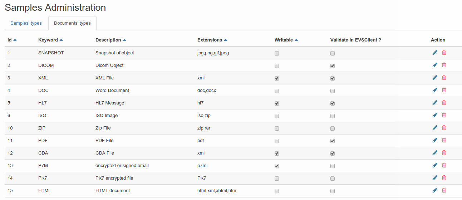Edit the ISO Image row
462x200 pixels.
[435, 115]
